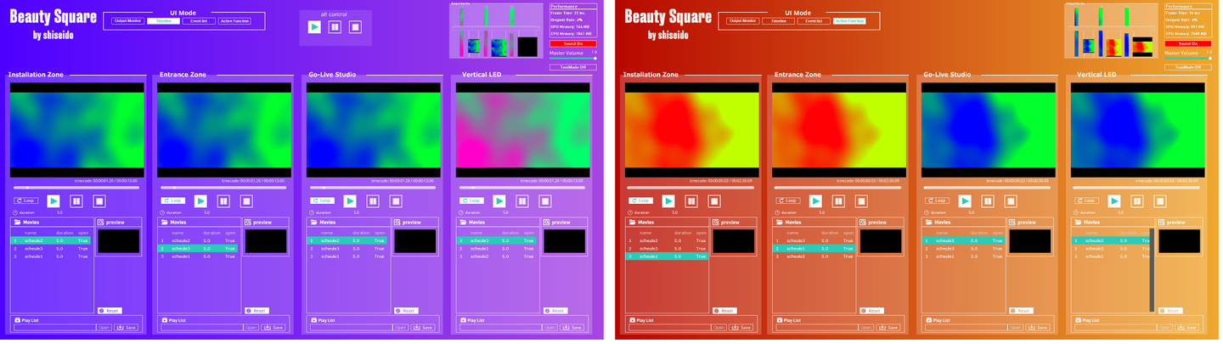Toggle TextMode Off on orange screen
The image size is (1223, 344).
[1187, 66]
